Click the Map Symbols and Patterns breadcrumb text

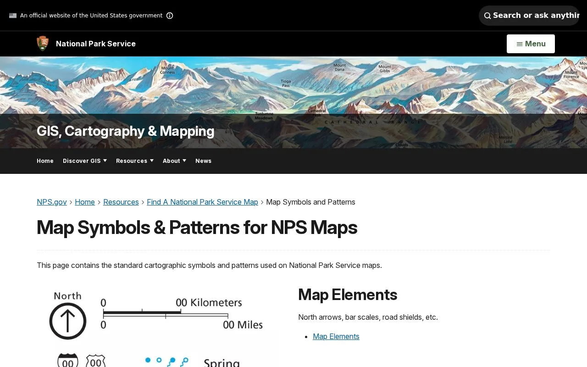[x=310, y=202]
